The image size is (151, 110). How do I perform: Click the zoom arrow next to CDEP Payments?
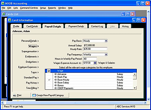click(x=56, y=88)
